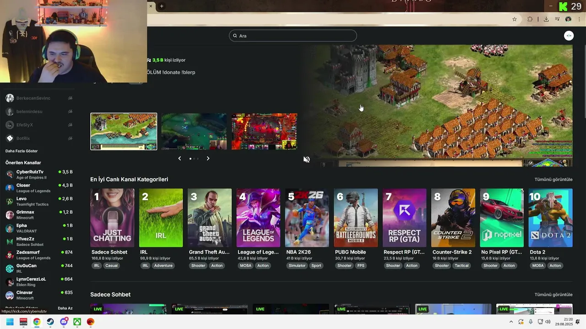This screenshot has width=586, height=329.
Task: Open the Counter-Strike 2 category card
Action: point(453,218)
